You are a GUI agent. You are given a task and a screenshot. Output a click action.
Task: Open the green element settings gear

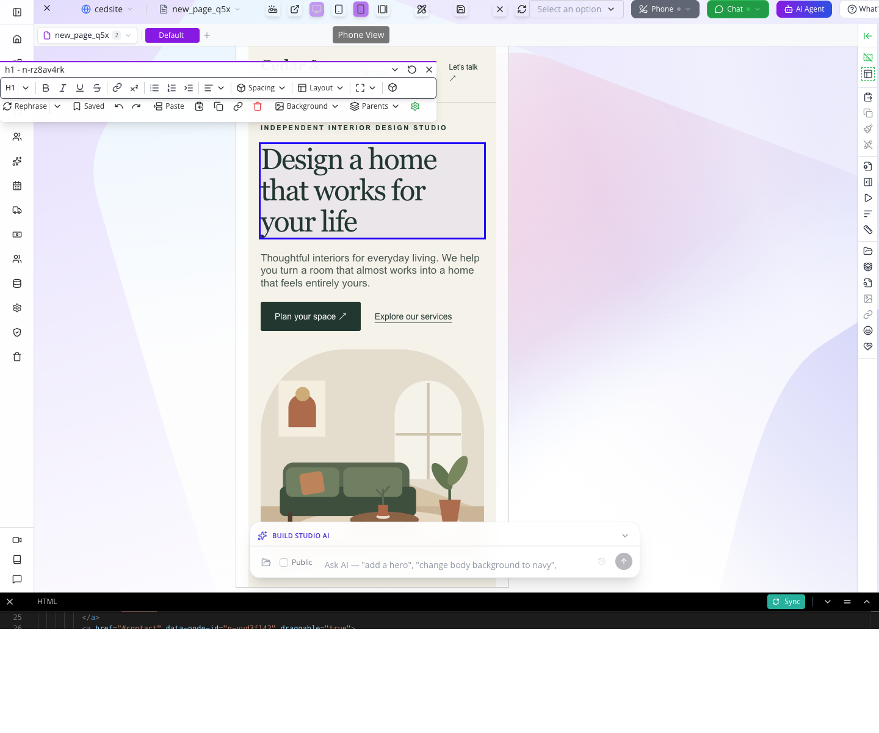pyautogui.click(x=415, y=106)
